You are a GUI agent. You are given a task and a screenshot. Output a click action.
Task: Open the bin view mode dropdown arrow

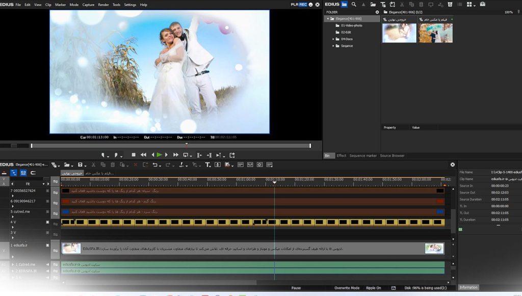pyautogui.click(x=475, y=5)
